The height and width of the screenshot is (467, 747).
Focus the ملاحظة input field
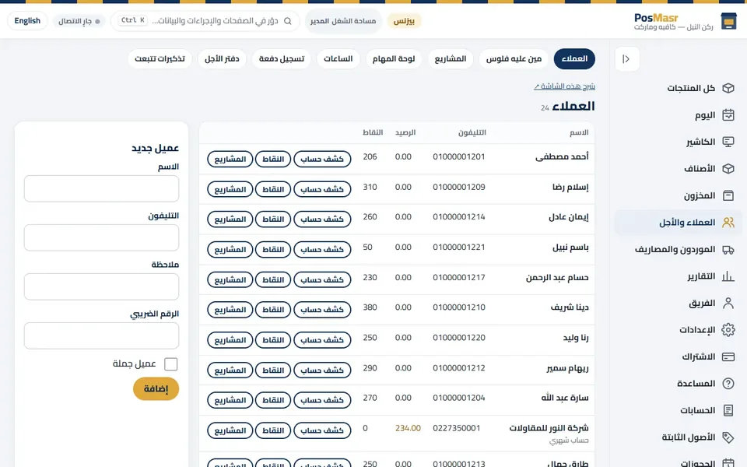click(x=101, y=287)
